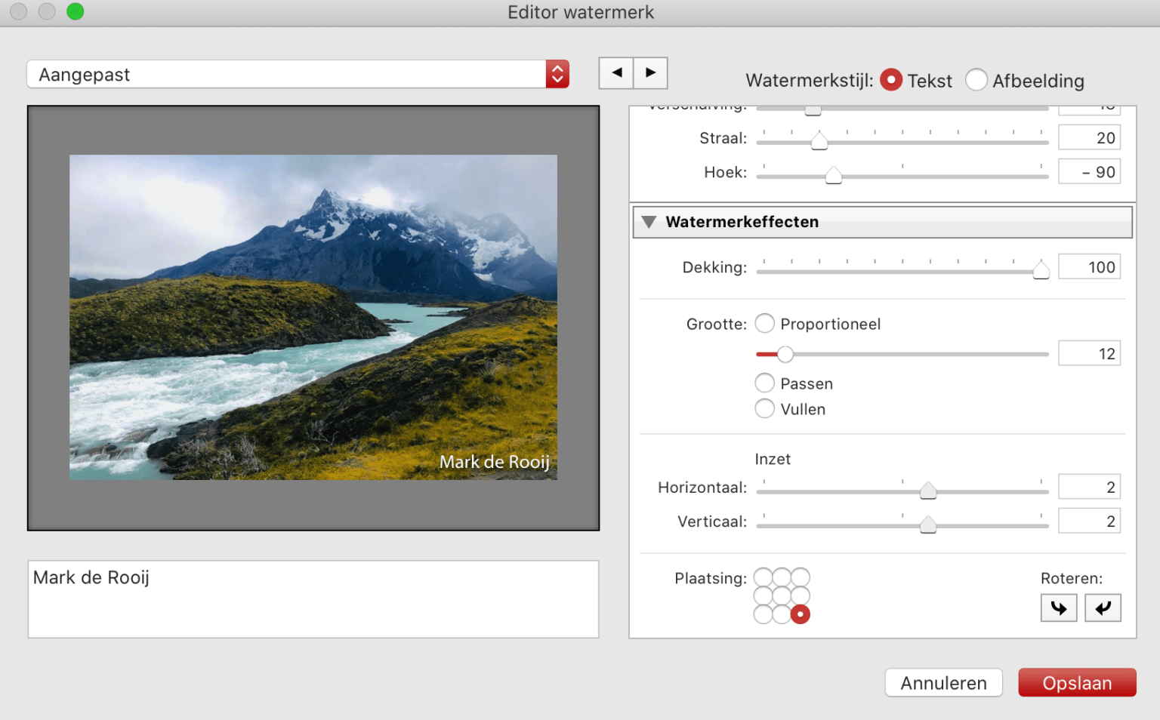Choose Proportioneel size option

765,324
